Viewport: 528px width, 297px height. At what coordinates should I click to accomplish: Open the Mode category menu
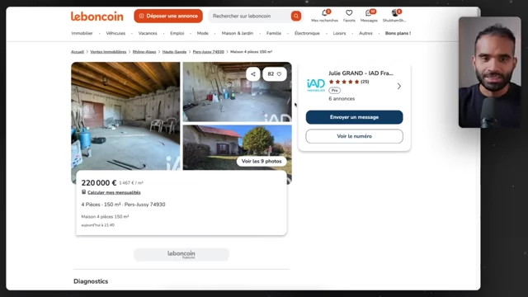203,33
